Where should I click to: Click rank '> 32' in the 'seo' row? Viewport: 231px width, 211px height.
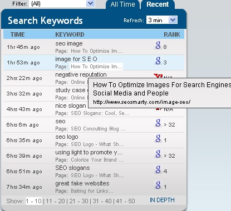point(169,125)
